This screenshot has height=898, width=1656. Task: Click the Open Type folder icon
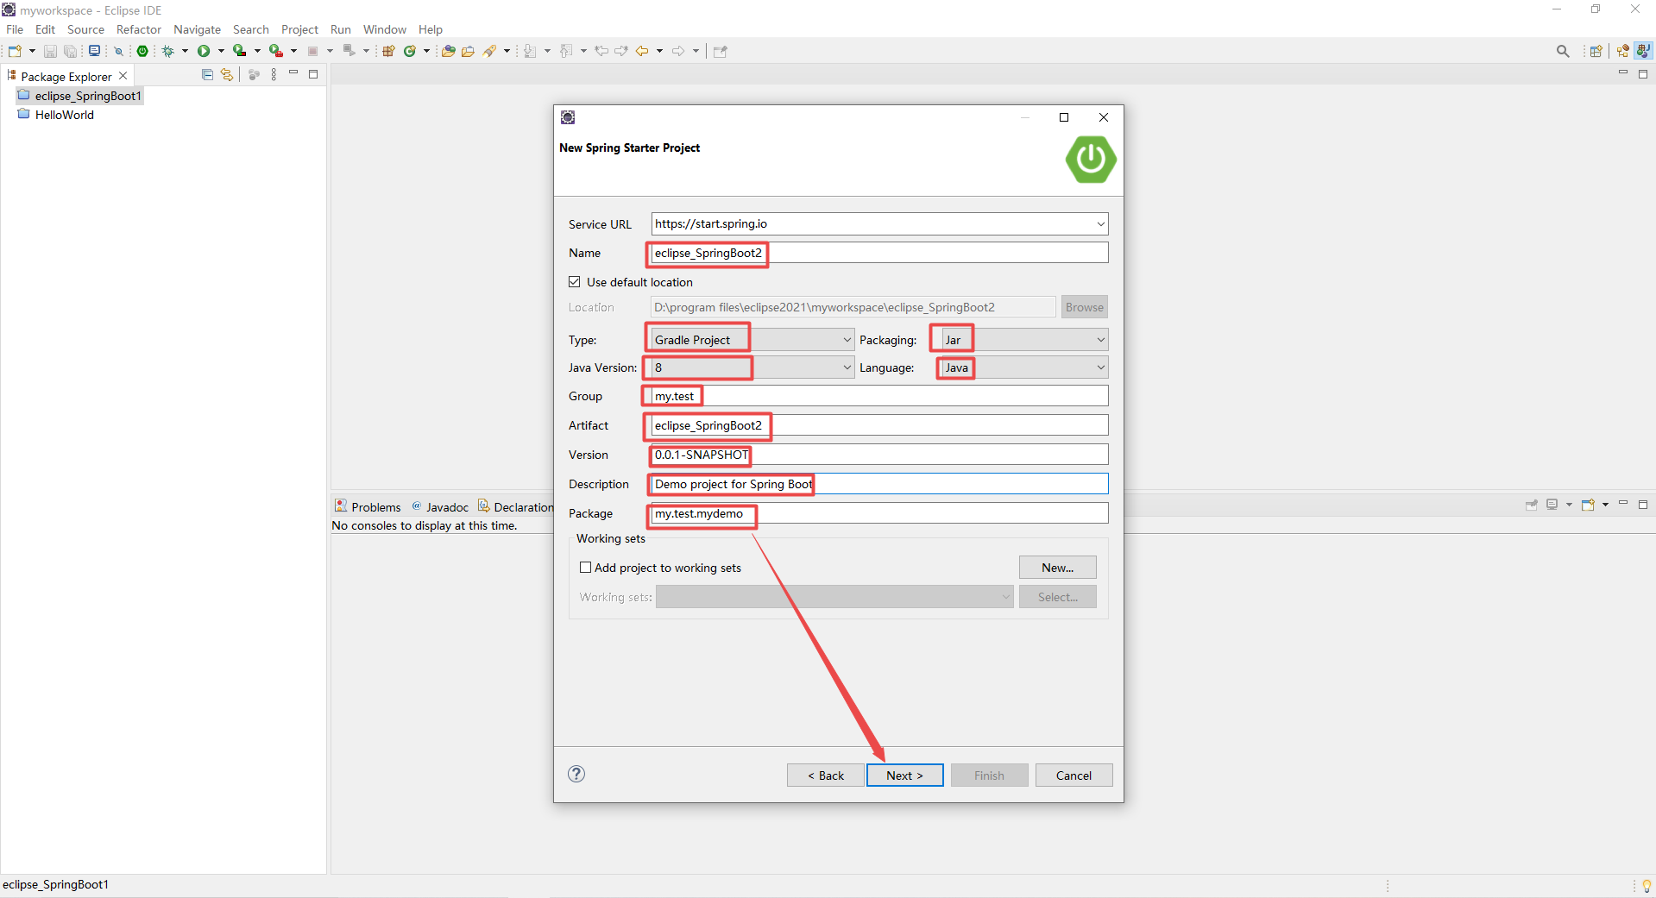[448, 51]
